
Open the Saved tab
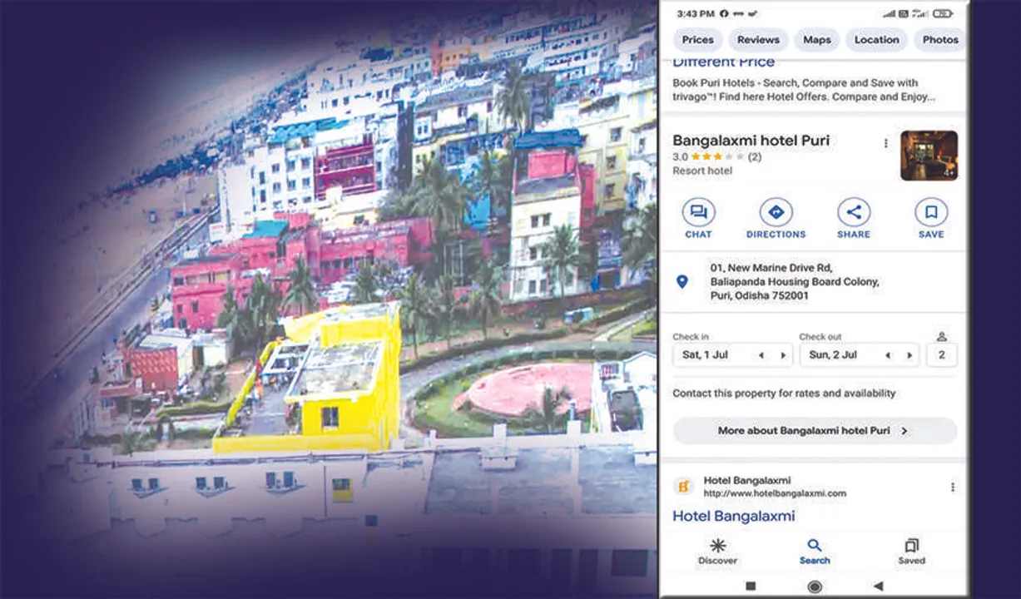coord(911,551)
